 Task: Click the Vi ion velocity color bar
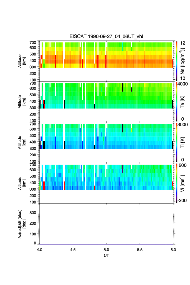pos(177,183)
